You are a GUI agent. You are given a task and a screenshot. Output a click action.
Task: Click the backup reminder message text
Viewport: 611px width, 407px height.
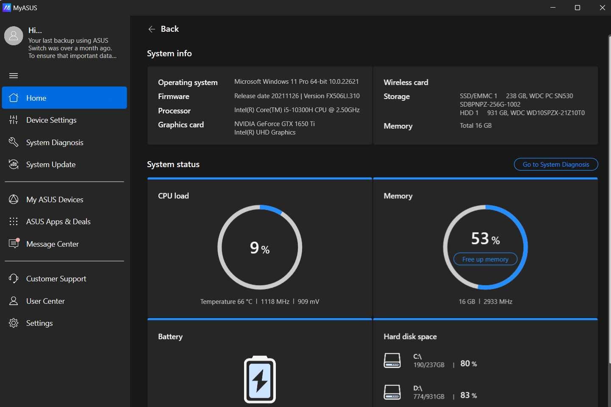(72, 48)
